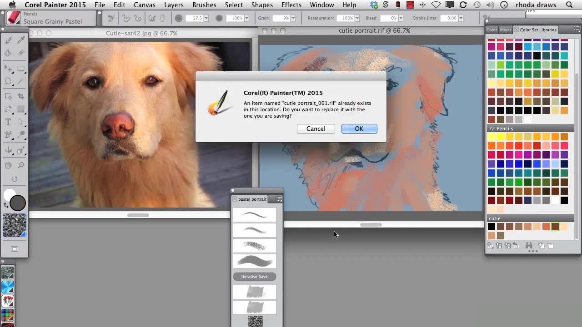This screenshot has width=582, height=327.
Task: Select the Dropper tool in the toolbox
Action: pyautogui.click(x=21, y=40)
